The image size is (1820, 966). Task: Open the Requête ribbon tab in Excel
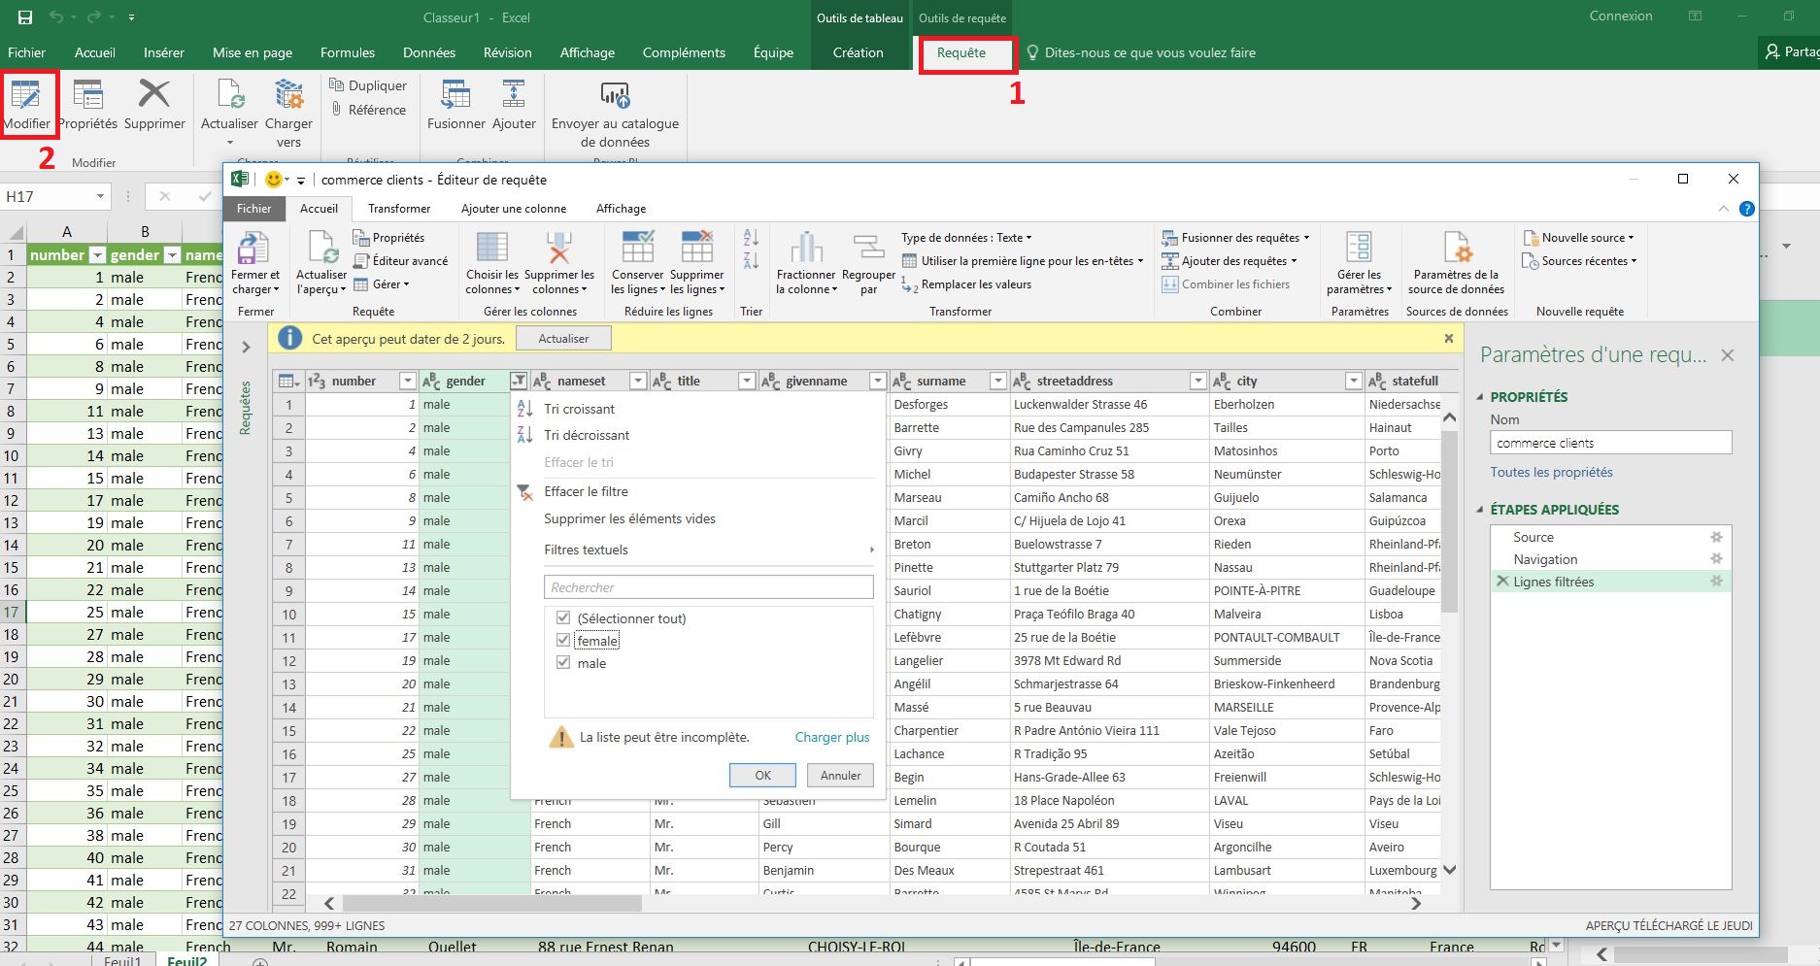click(x=961, y=53)
